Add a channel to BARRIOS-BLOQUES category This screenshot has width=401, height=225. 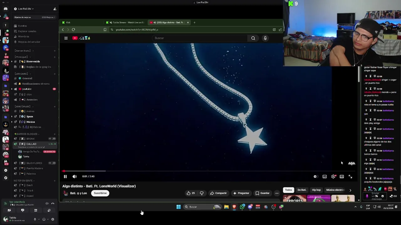coord(55,134)
